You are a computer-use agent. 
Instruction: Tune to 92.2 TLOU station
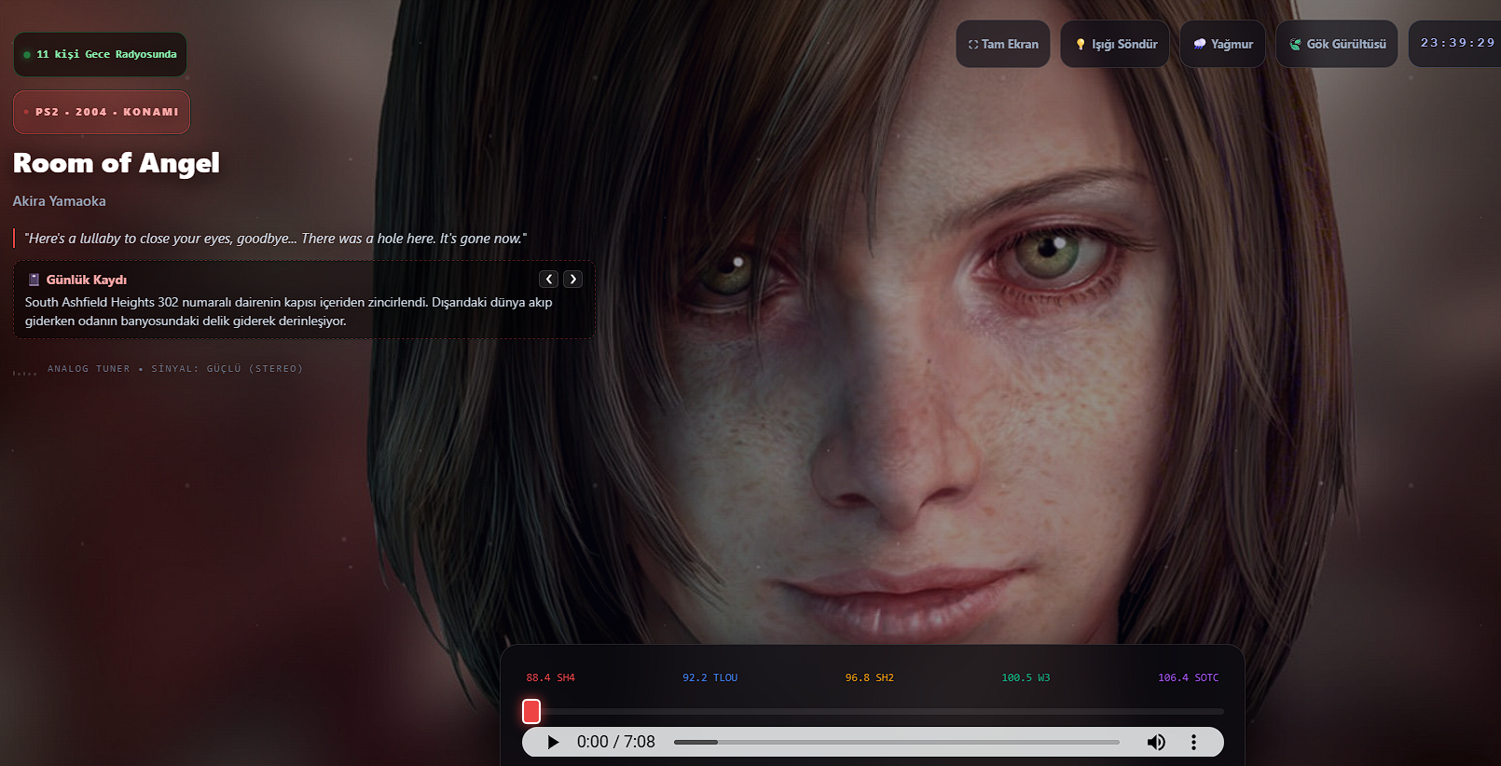tap(709, 677)
